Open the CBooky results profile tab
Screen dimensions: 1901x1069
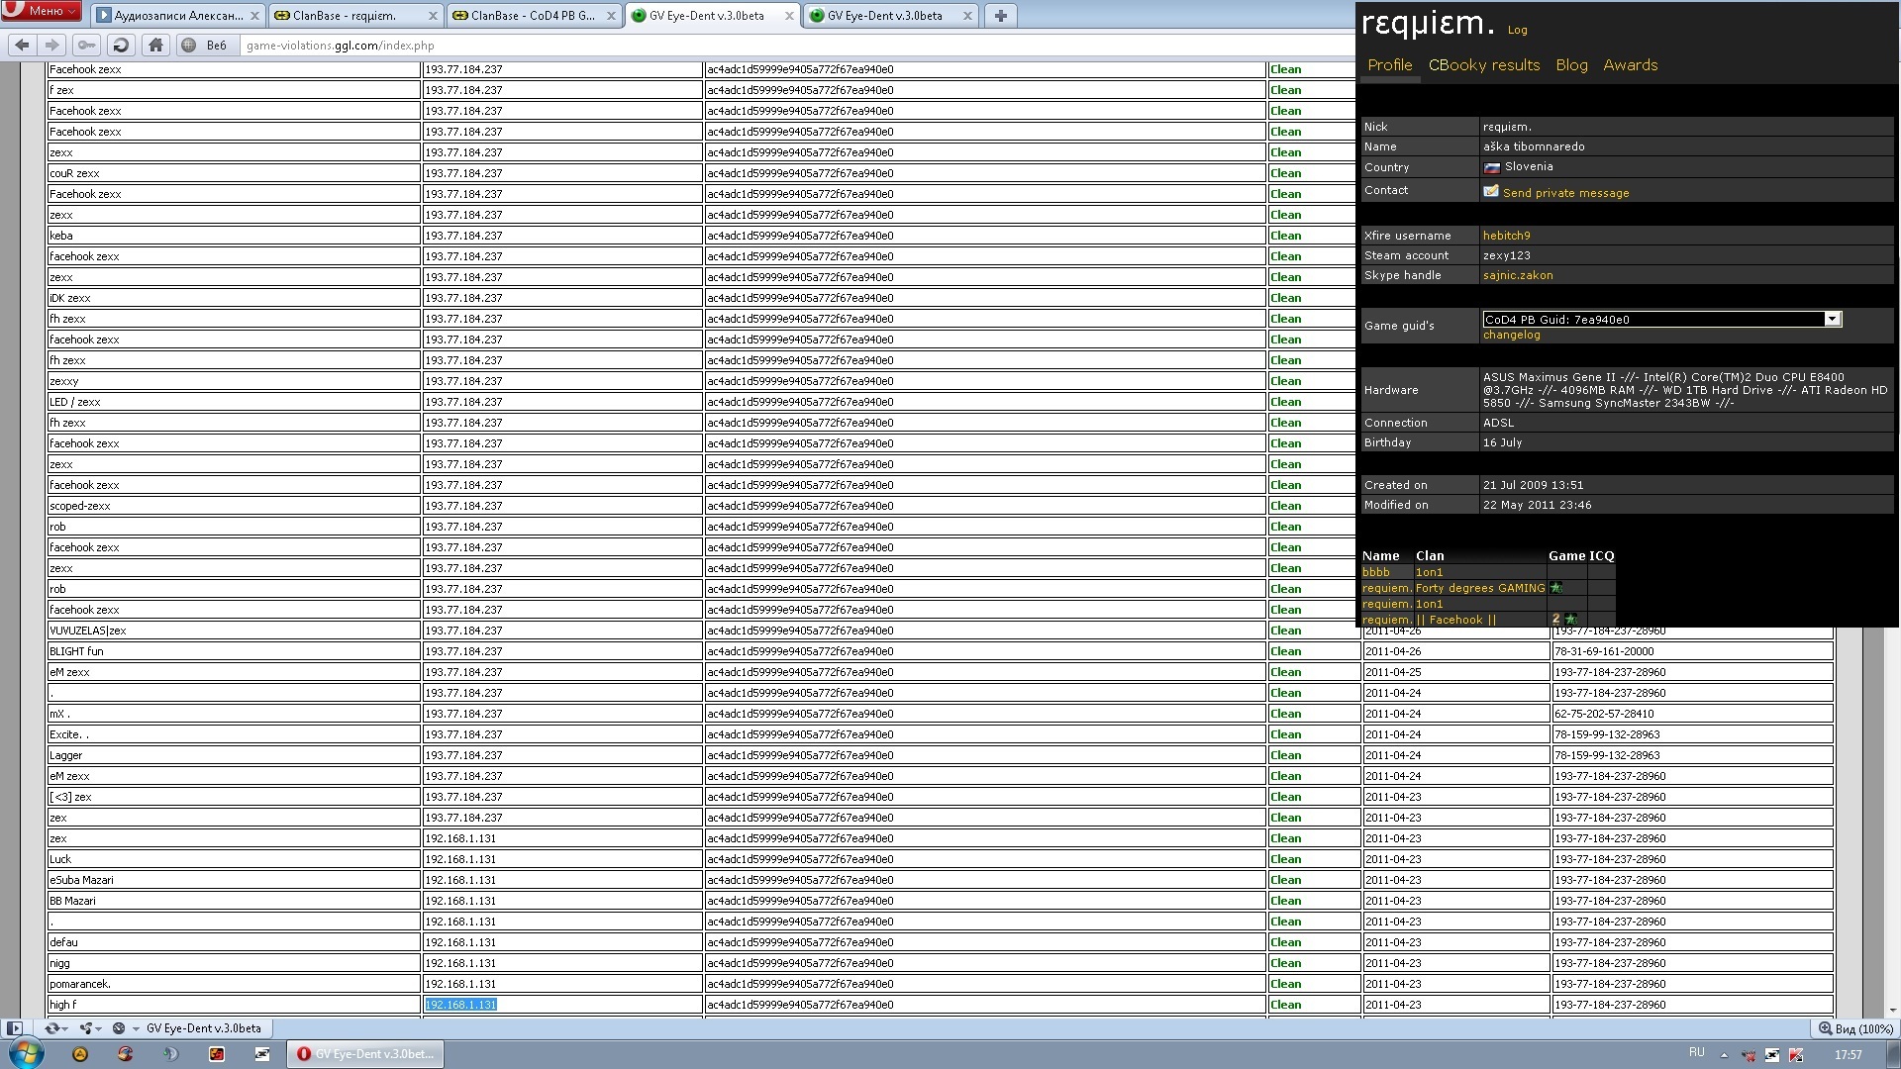tap(1483, 65)
